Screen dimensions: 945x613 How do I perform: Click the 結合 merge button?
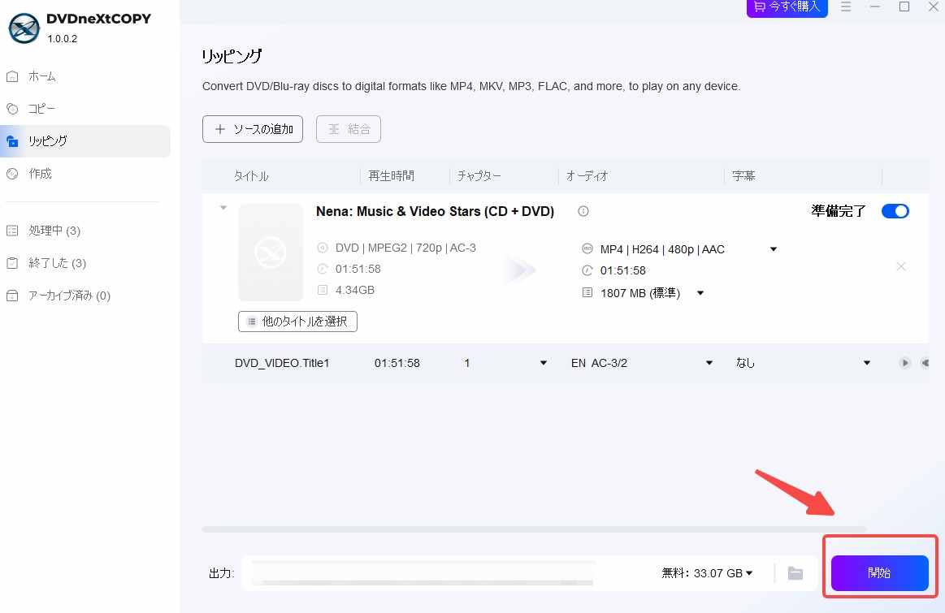pos(349,129)
